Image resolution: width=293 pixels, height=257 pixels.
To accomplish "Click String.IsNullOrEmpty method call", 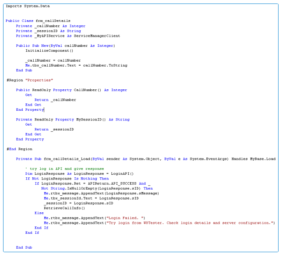I will (74, 188).
